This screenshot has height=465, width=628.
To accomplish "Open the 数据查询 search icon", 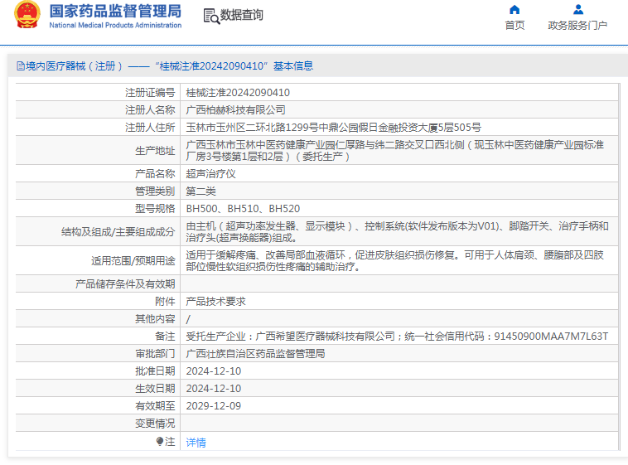I will coord(211,16).
